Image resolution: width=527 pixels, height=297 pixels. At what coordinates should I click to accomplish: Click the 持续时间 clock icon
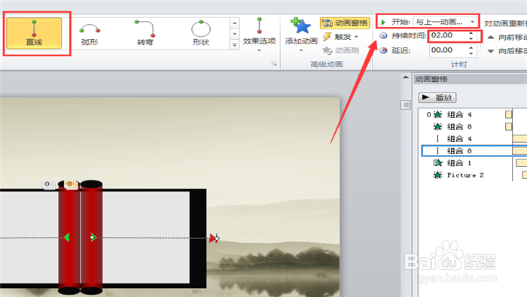pyautogui.click(x=383, y=35)
